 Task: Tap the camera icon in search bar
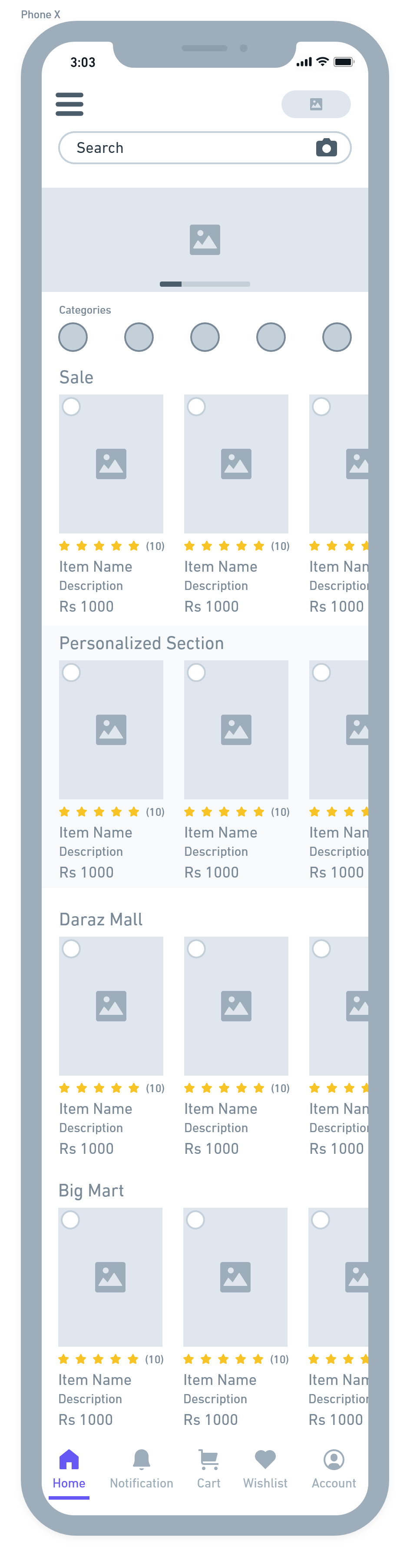tap(327, 147)
